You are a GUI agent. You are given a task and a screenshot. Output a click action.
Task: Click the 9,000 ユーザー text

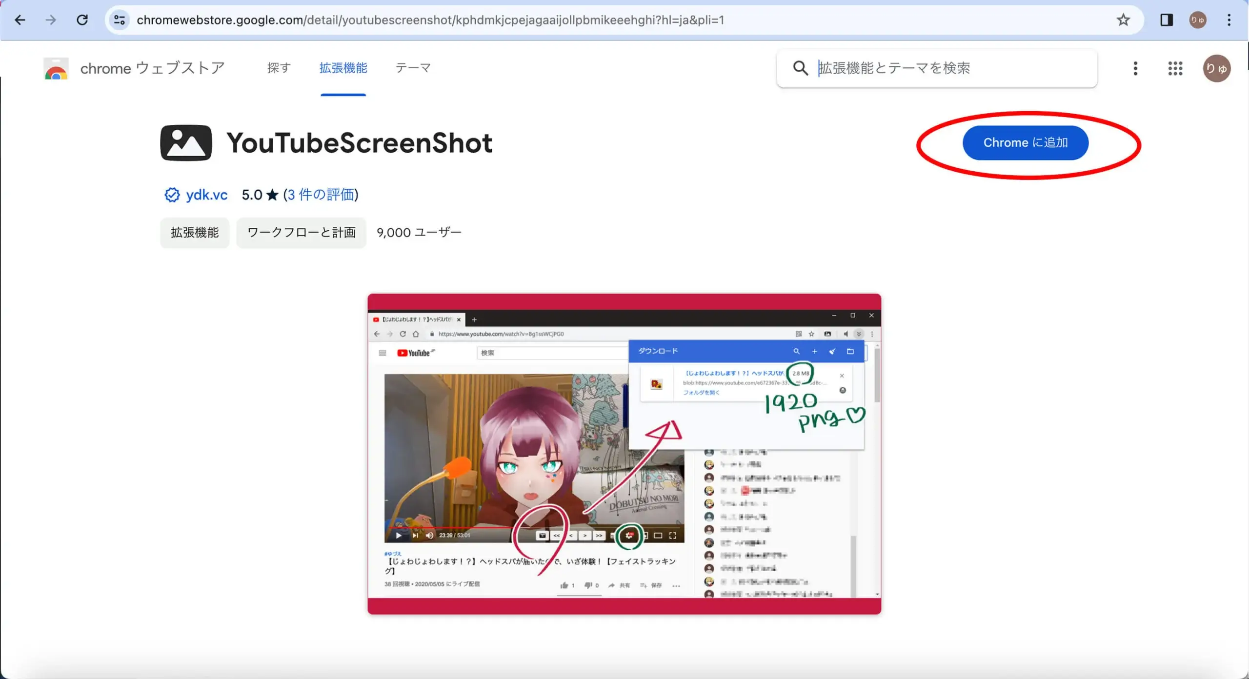click(419, 233)
